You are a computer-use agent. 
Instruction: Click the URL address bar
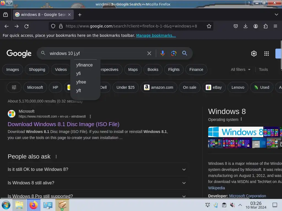click(131, 26)
